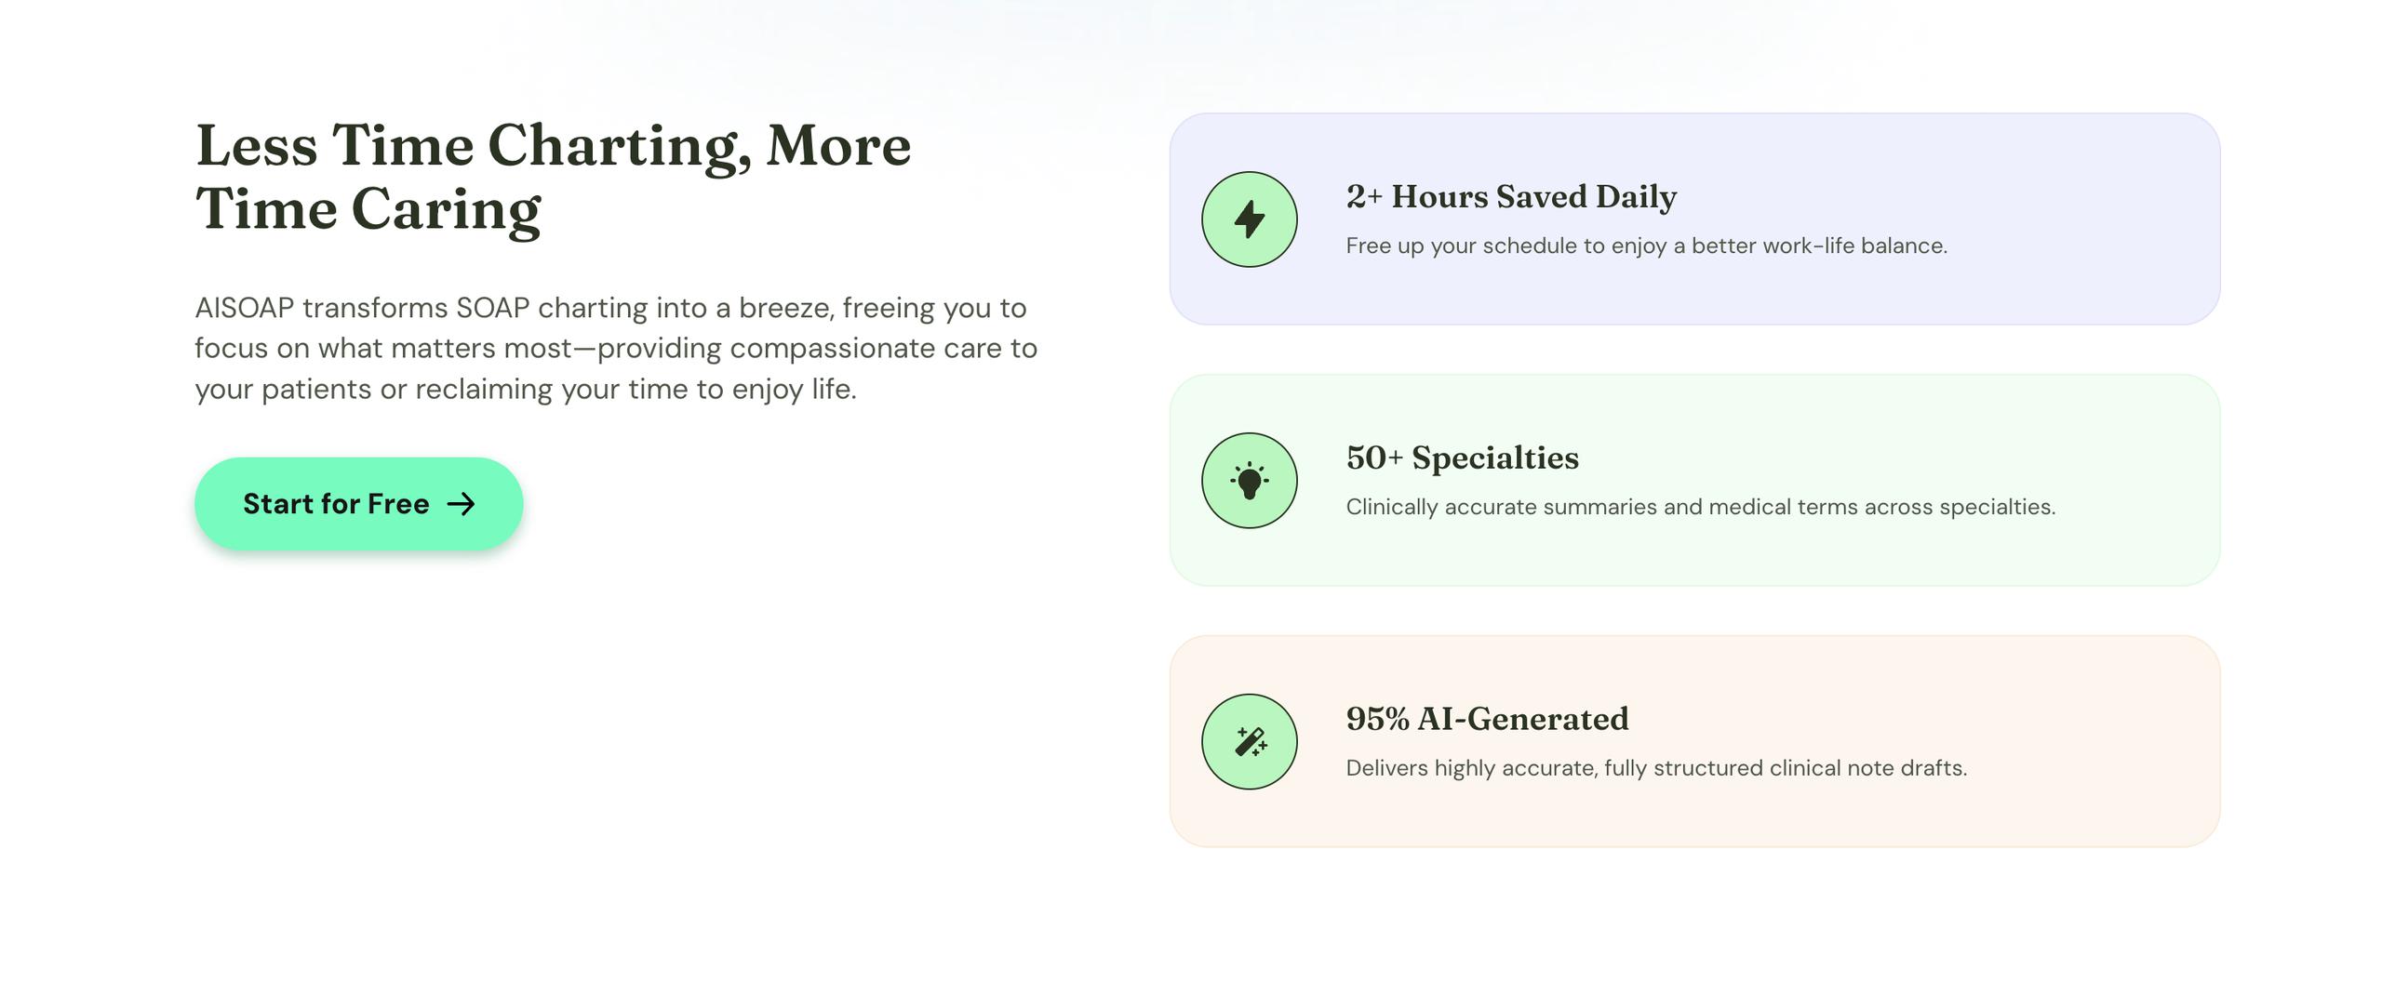Click the word AISOAP in the paragraph
2382x982 pixels.
[x=244, y=308]
